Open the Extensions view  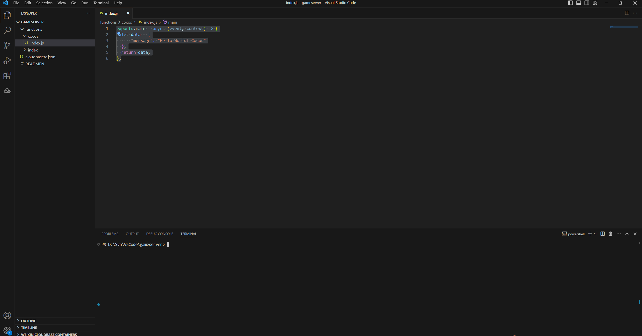click(x=7, y=76)
